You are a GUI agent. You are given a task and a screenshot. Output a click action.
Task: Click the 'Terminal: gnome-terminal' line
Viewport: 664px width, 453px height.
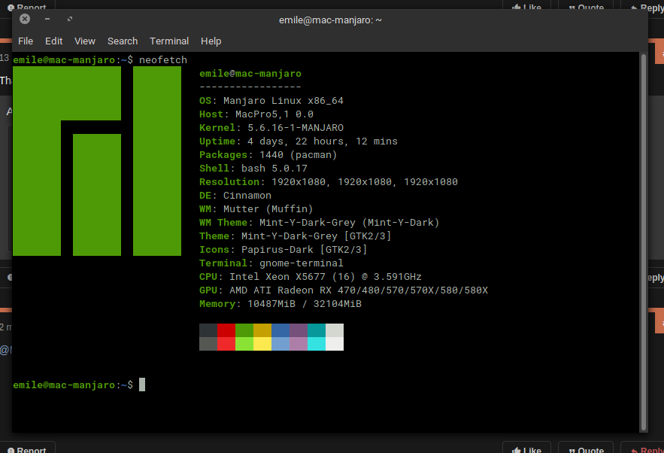click(271, 263)
